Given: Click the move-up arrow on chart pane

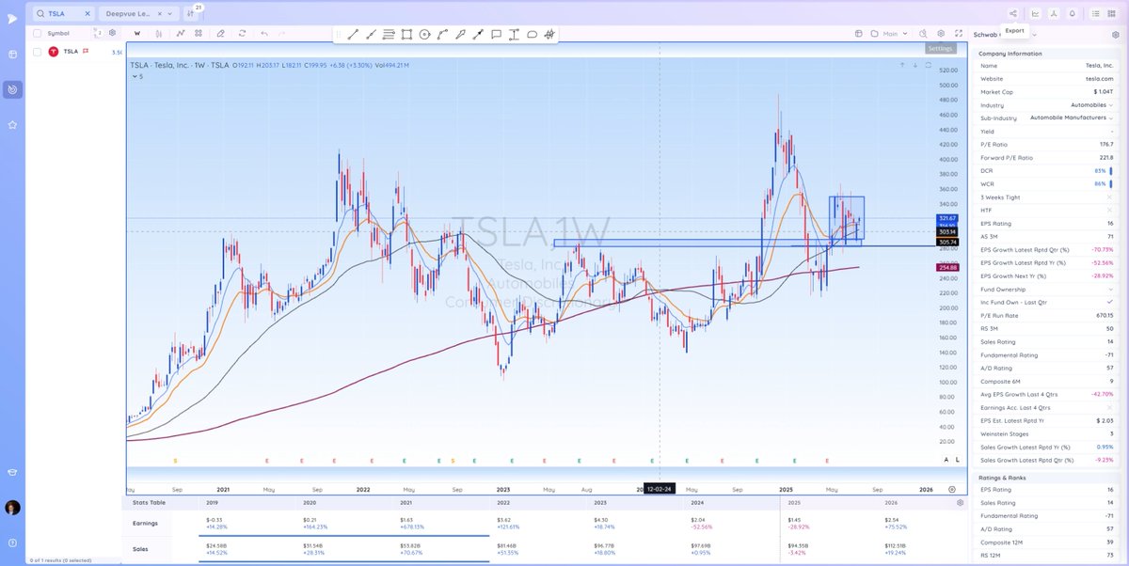Looking at the screenshot, I should pos(901,65).
